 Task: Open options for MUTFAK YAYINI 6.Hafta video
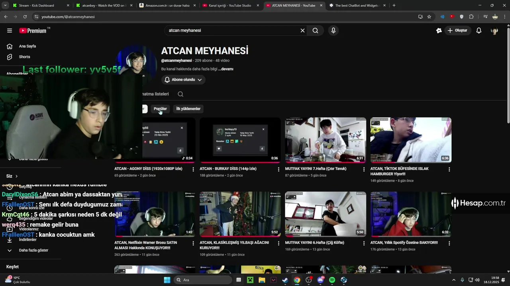[x=364, y=243]
